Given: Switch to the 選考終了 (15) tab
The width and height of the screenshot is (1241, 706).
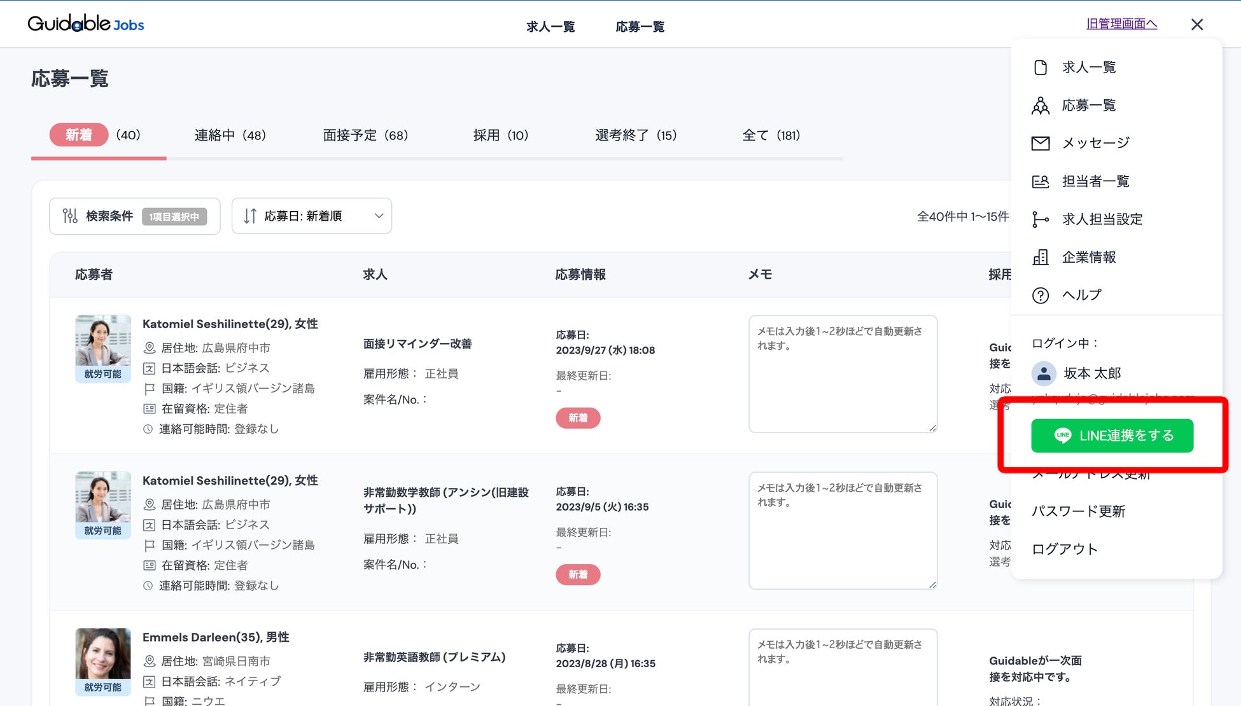Looking at the screenshot, I should pos(636,135).
